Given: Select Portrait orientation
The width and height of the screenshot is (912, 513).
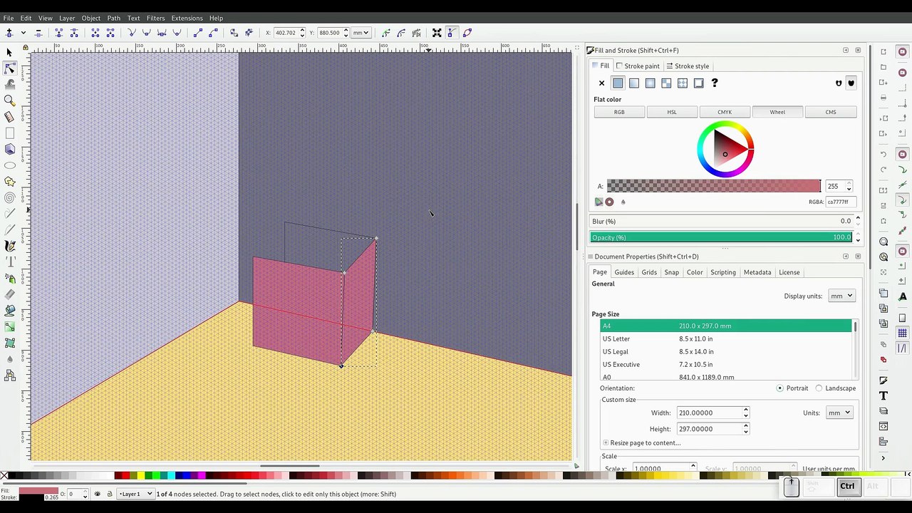Looking at the screenshot, I should pos(792,388).
